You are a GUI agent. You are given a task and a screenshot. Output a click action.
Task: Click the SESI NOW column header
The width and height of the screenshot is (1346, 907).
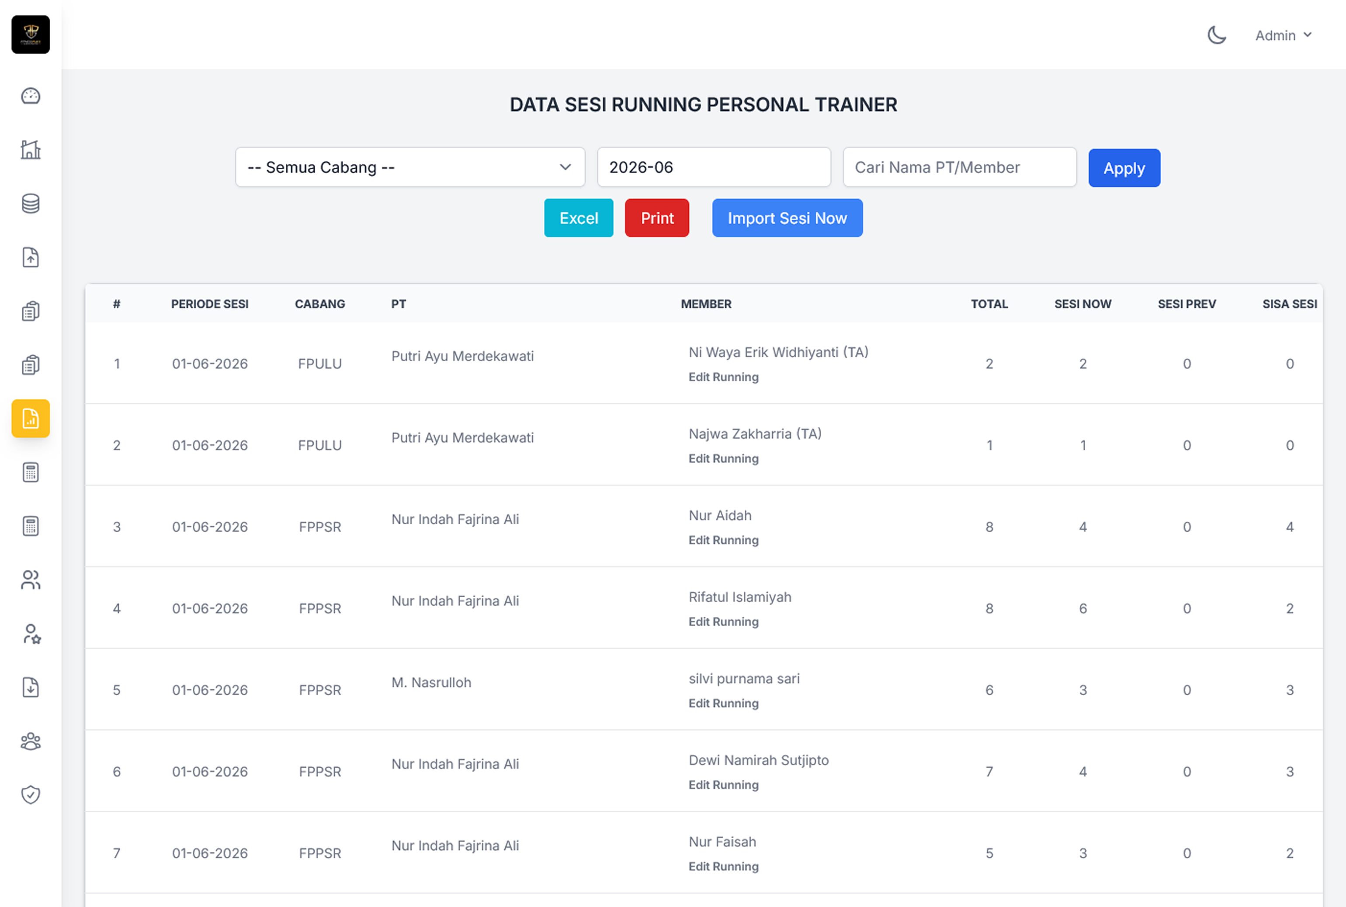pos(1083,304)
